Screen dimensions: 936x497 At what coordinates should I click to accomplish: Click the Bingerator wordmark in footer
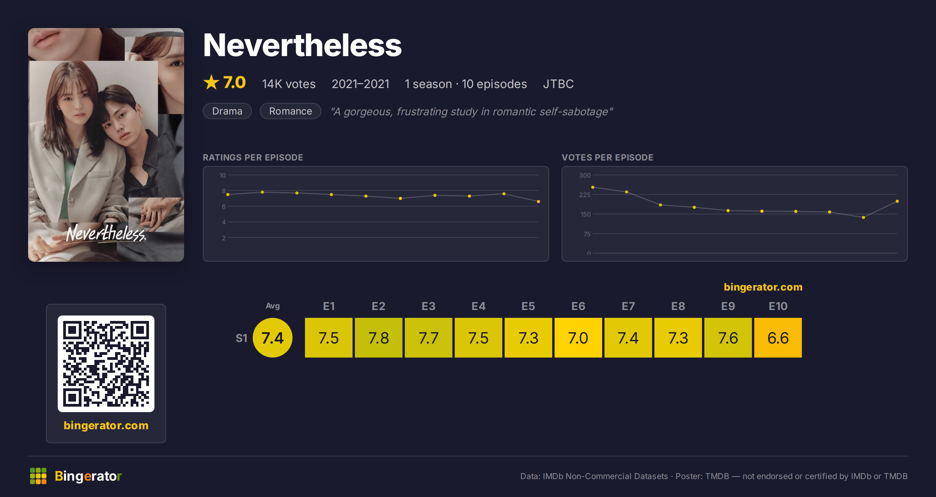88,476
